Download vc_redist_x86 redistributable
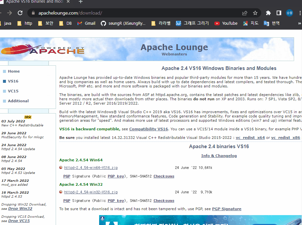This screenshot has width=302, height=225. pos(286,138)
